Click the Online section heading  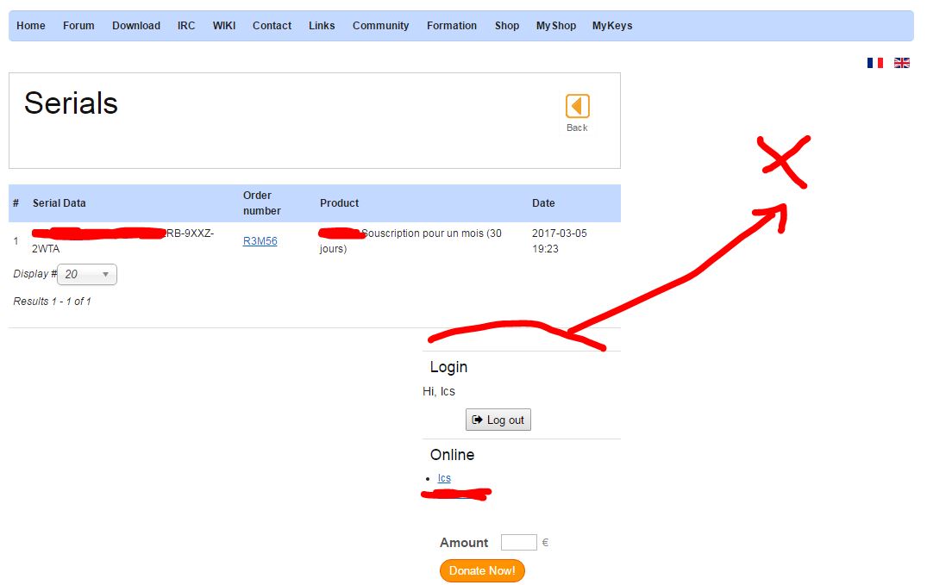452,454
